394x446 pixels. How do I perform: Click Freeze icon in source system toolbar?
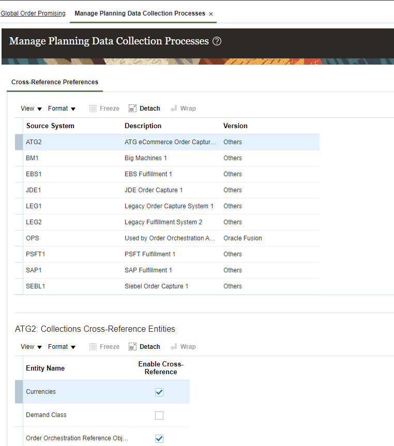coord(93,109)
